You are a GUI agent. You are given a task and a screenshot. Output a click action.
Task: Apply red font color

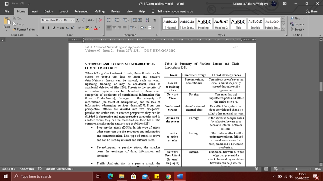95,28
